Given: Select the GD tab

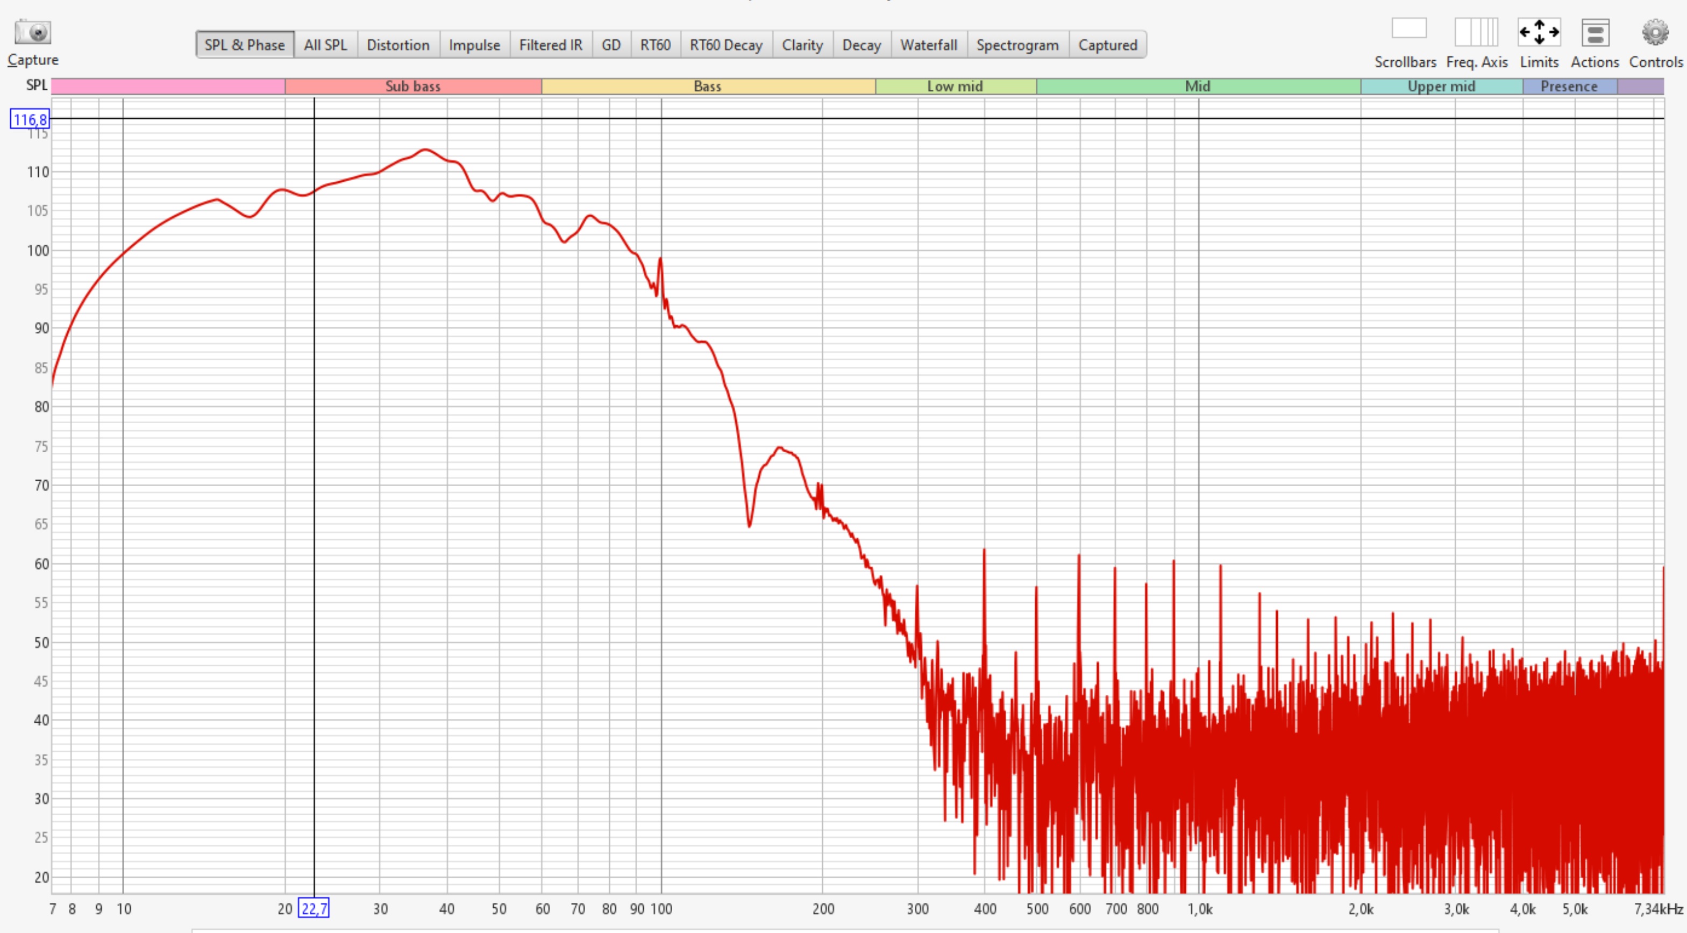Looking at the screenshot, I should tap(611, 45).
